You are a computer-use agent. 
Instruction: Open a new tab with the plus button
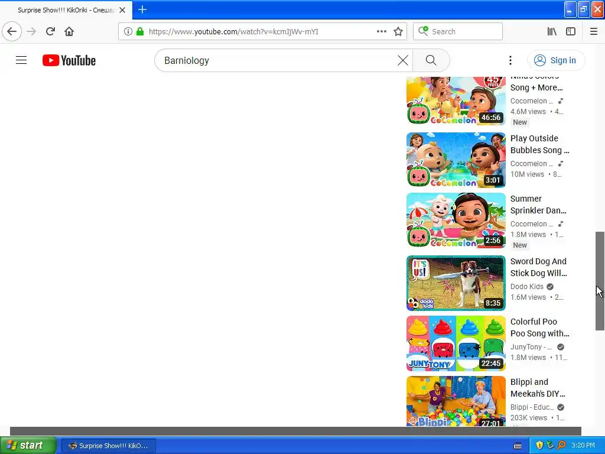[142, 9]
